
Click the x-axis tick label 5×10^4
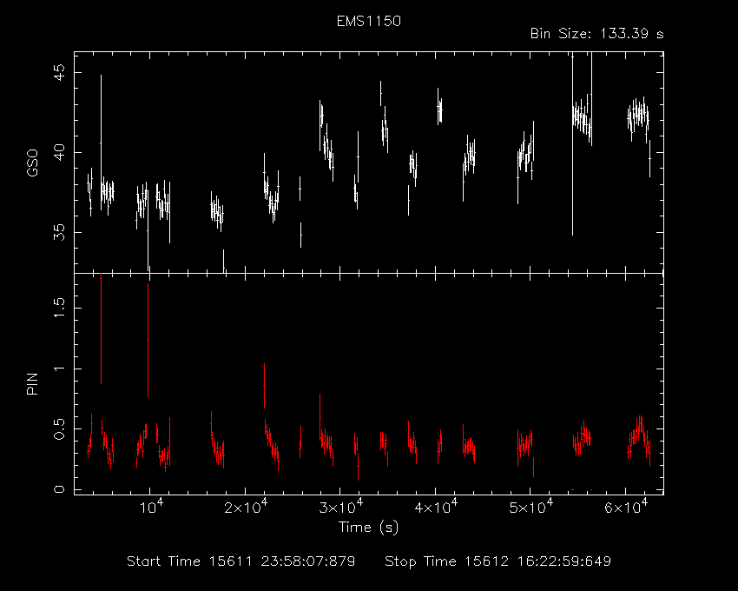click(x=530, y=507)
